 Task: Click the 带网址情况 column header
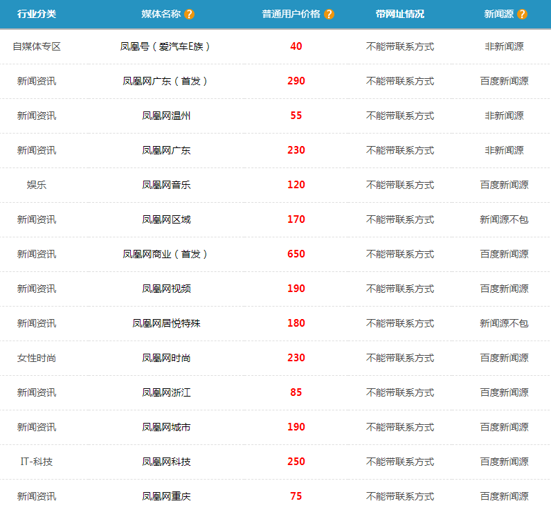(400, 14)
